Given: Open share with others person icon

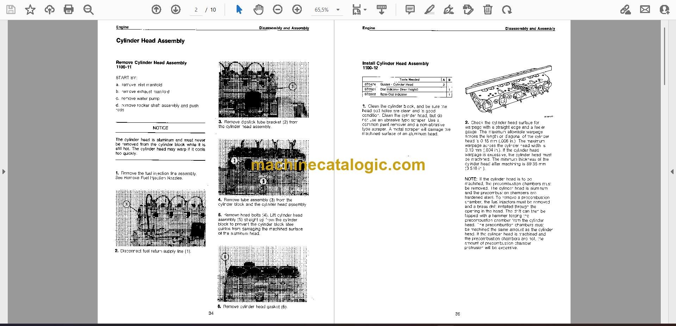Looking at the screenshot, I should pos(664,9).
